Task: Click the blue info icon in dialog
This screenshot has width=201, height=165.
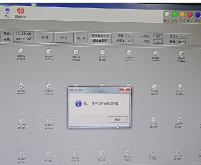Action: click(x=78, y=104)
